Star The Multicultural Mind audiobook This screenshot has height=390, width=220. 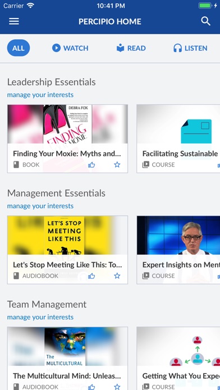pos(117,387)
